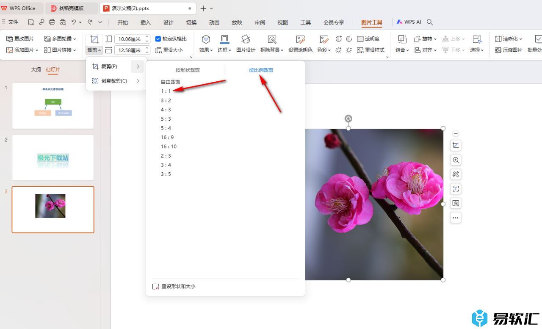
Task: Click the floating magic wand icon beside image
Action: pos(456,174)
